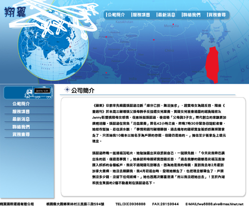Click the second paragraph beginning 張韶涵昨晚

(x=158, y=168)
